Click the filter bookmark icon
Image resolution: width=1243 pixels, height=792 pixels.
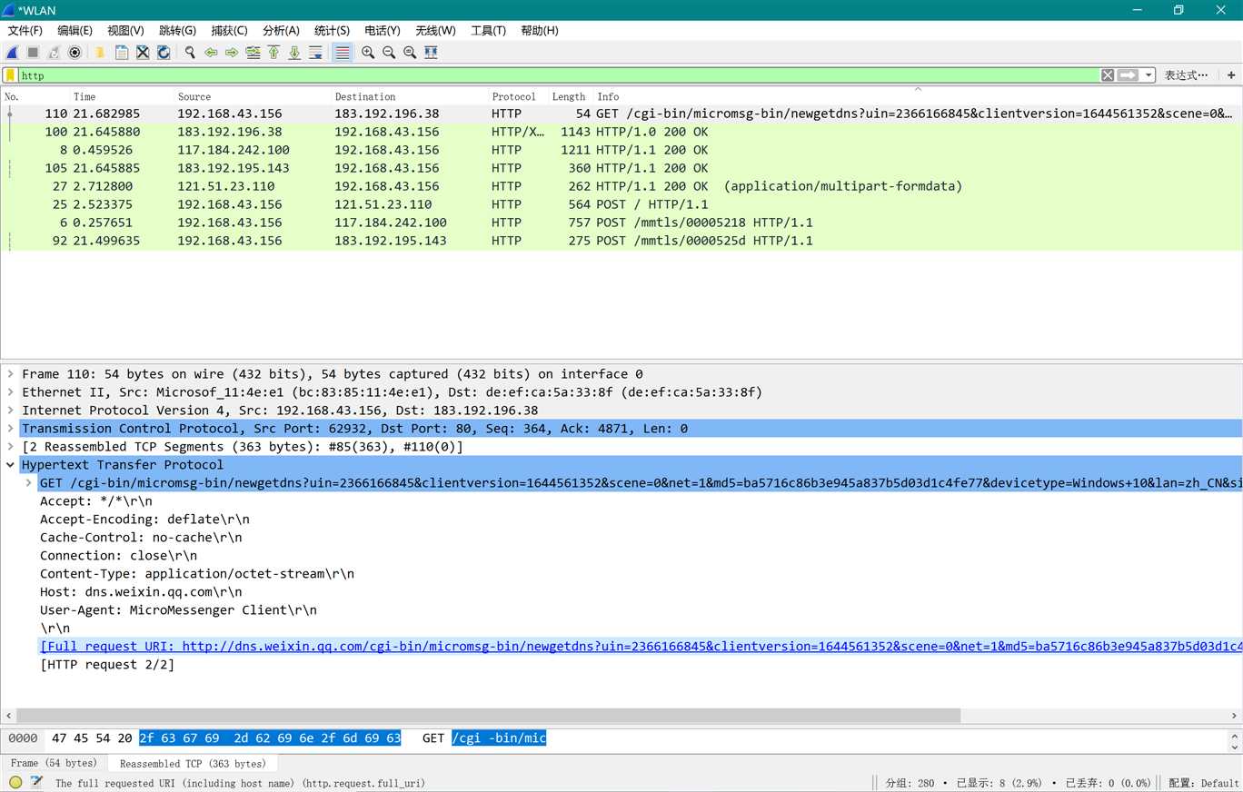10,75
